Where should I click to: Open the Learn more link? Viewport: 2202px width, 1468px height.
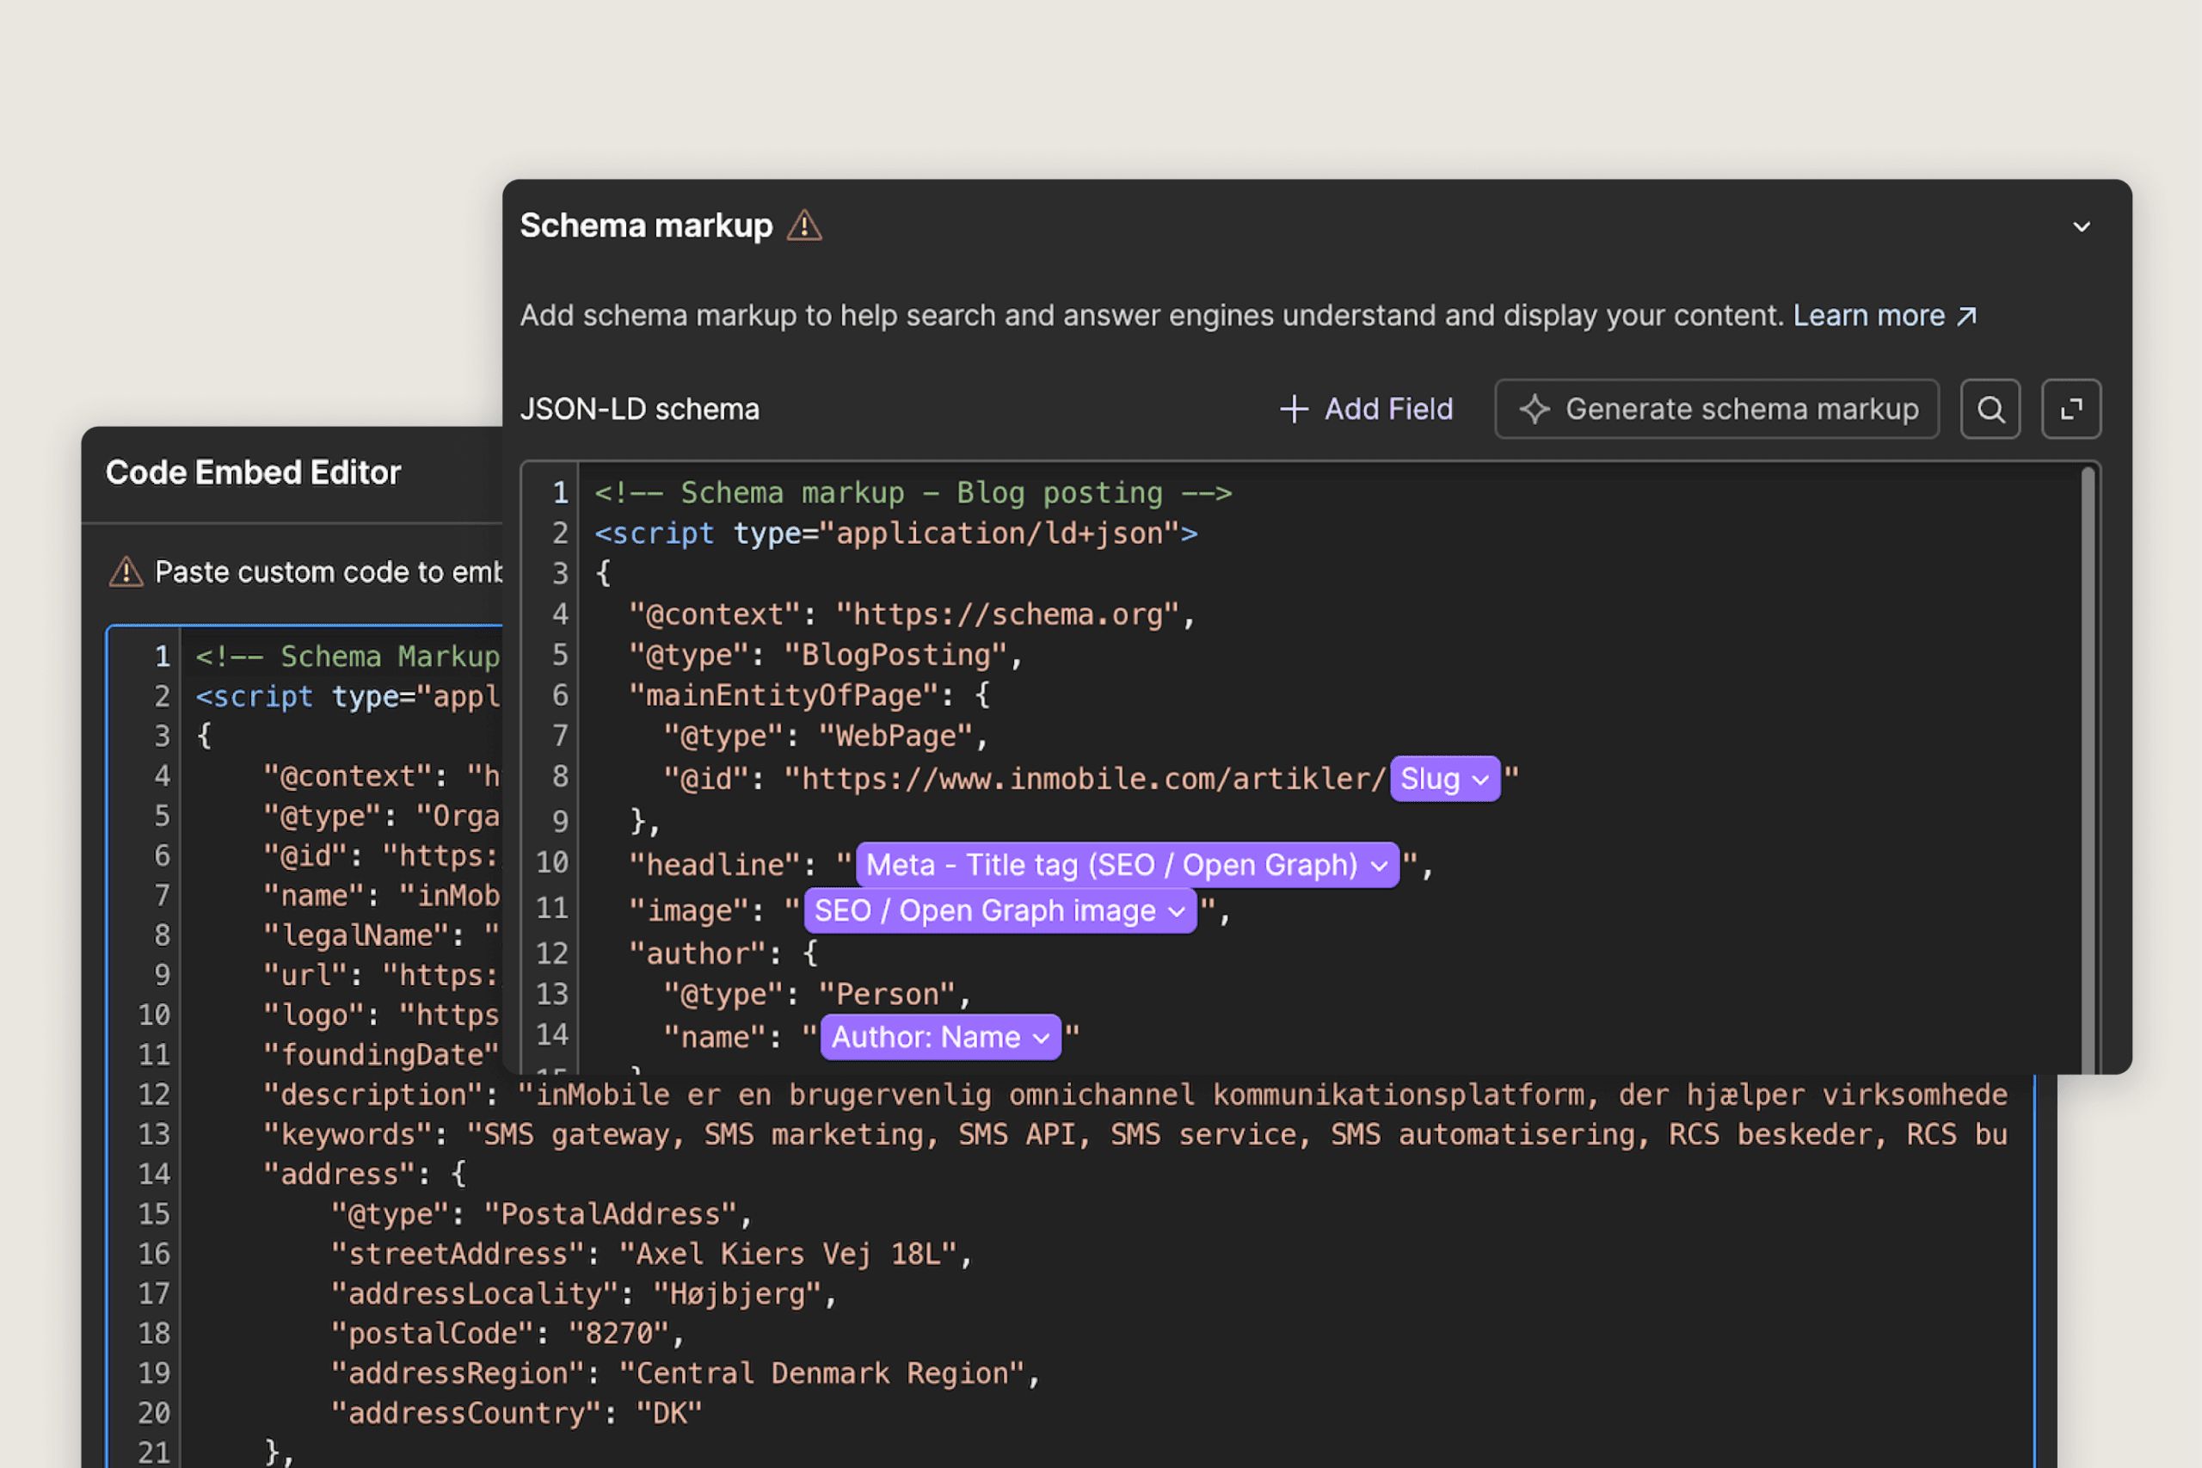[1868, 317]
